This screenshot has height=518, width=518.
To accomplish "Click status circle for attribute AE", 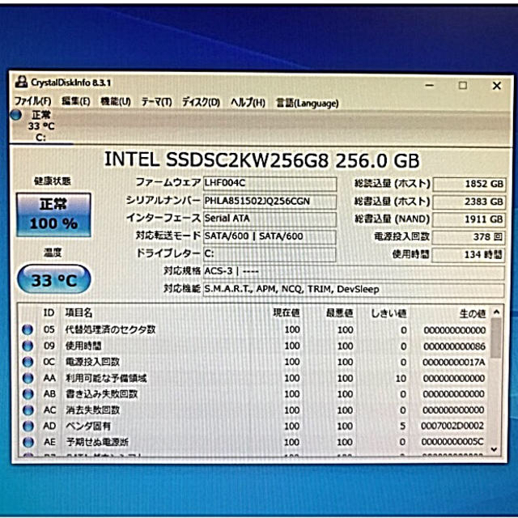I will coord(28,442).
